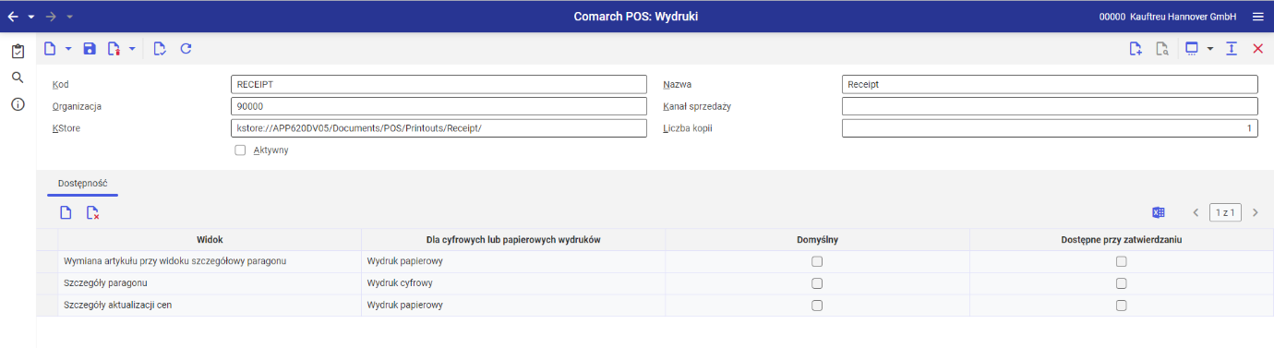The height and width of the screenshot is (348, 1274).
Task: Click the greyed-out forward arrow
Action: click(52, 17)
